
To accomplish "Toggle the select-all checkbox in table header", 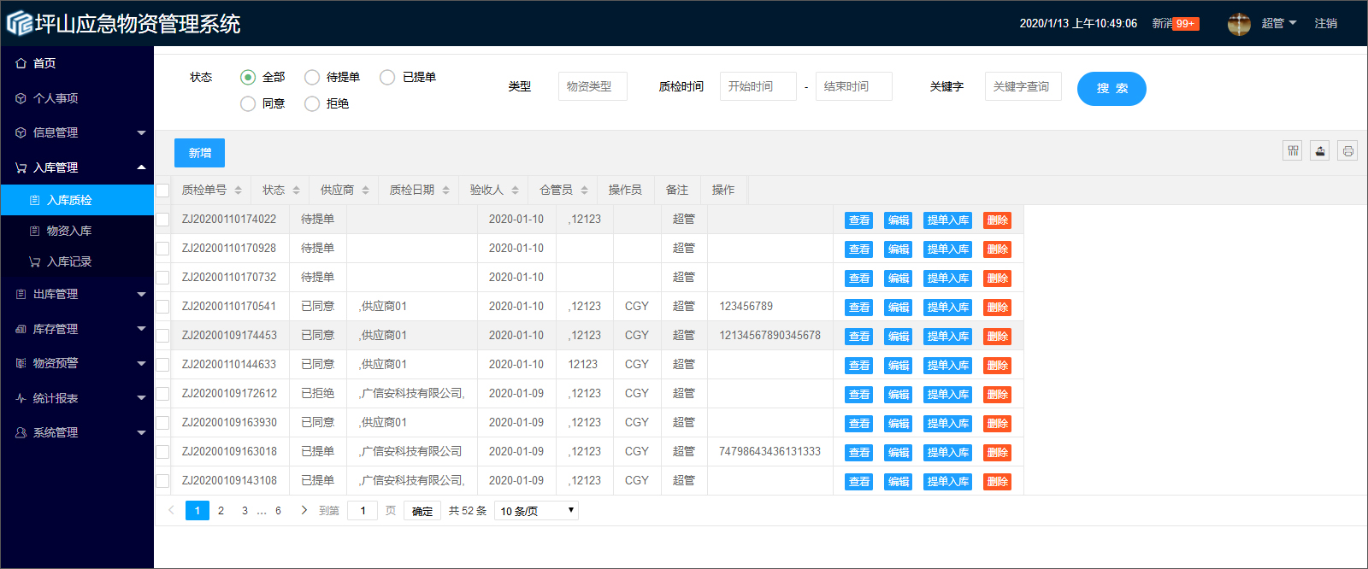I will tap(162, 191).
